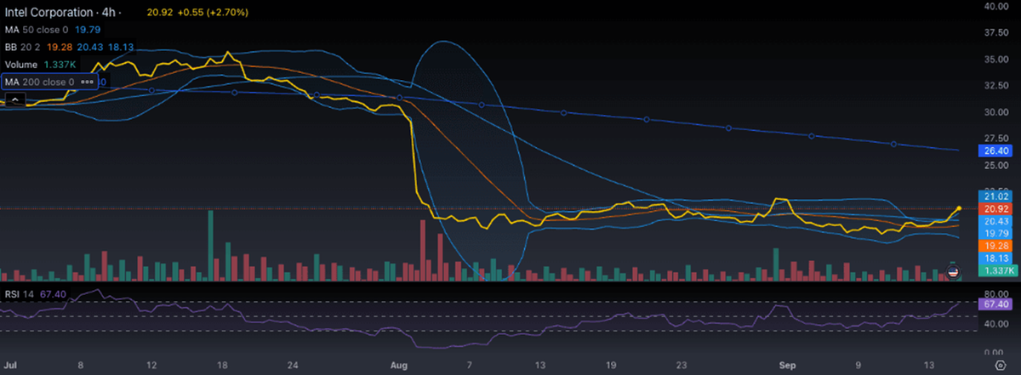Click the purple 67.40 RSI value label
Image resolution: width=1021 pixels, height=375 pixels.
click(x=995, y=303)
